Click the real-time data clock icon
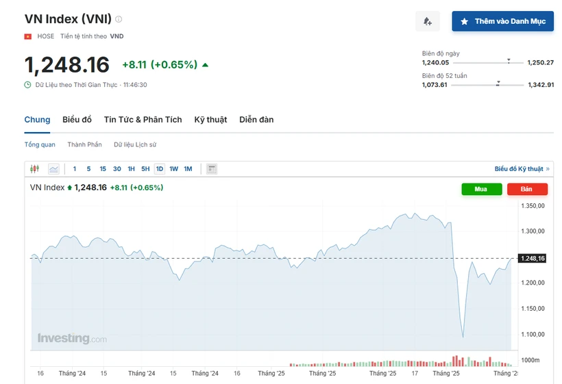Screen dimensions: 562x384 27,85
